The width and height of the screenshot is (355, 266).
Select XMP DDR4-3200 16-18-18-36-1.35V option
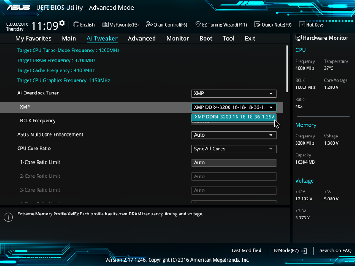coord(234,117)
